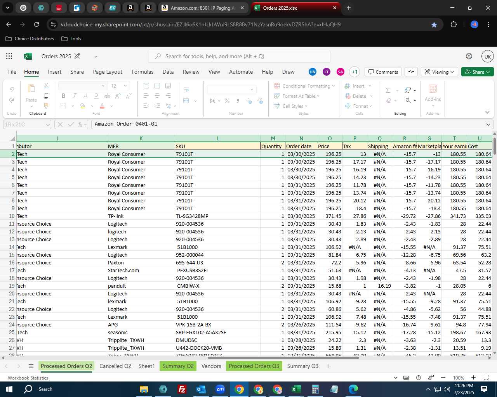Viewport: 497px width, 397px height.
Task: Switch to the Insert ribbon tab
Action: point(55,72)
